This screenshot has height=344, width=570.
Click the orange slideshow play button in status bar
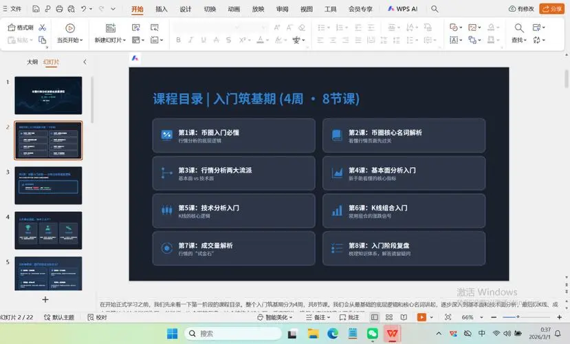click(x=421, y=317)
